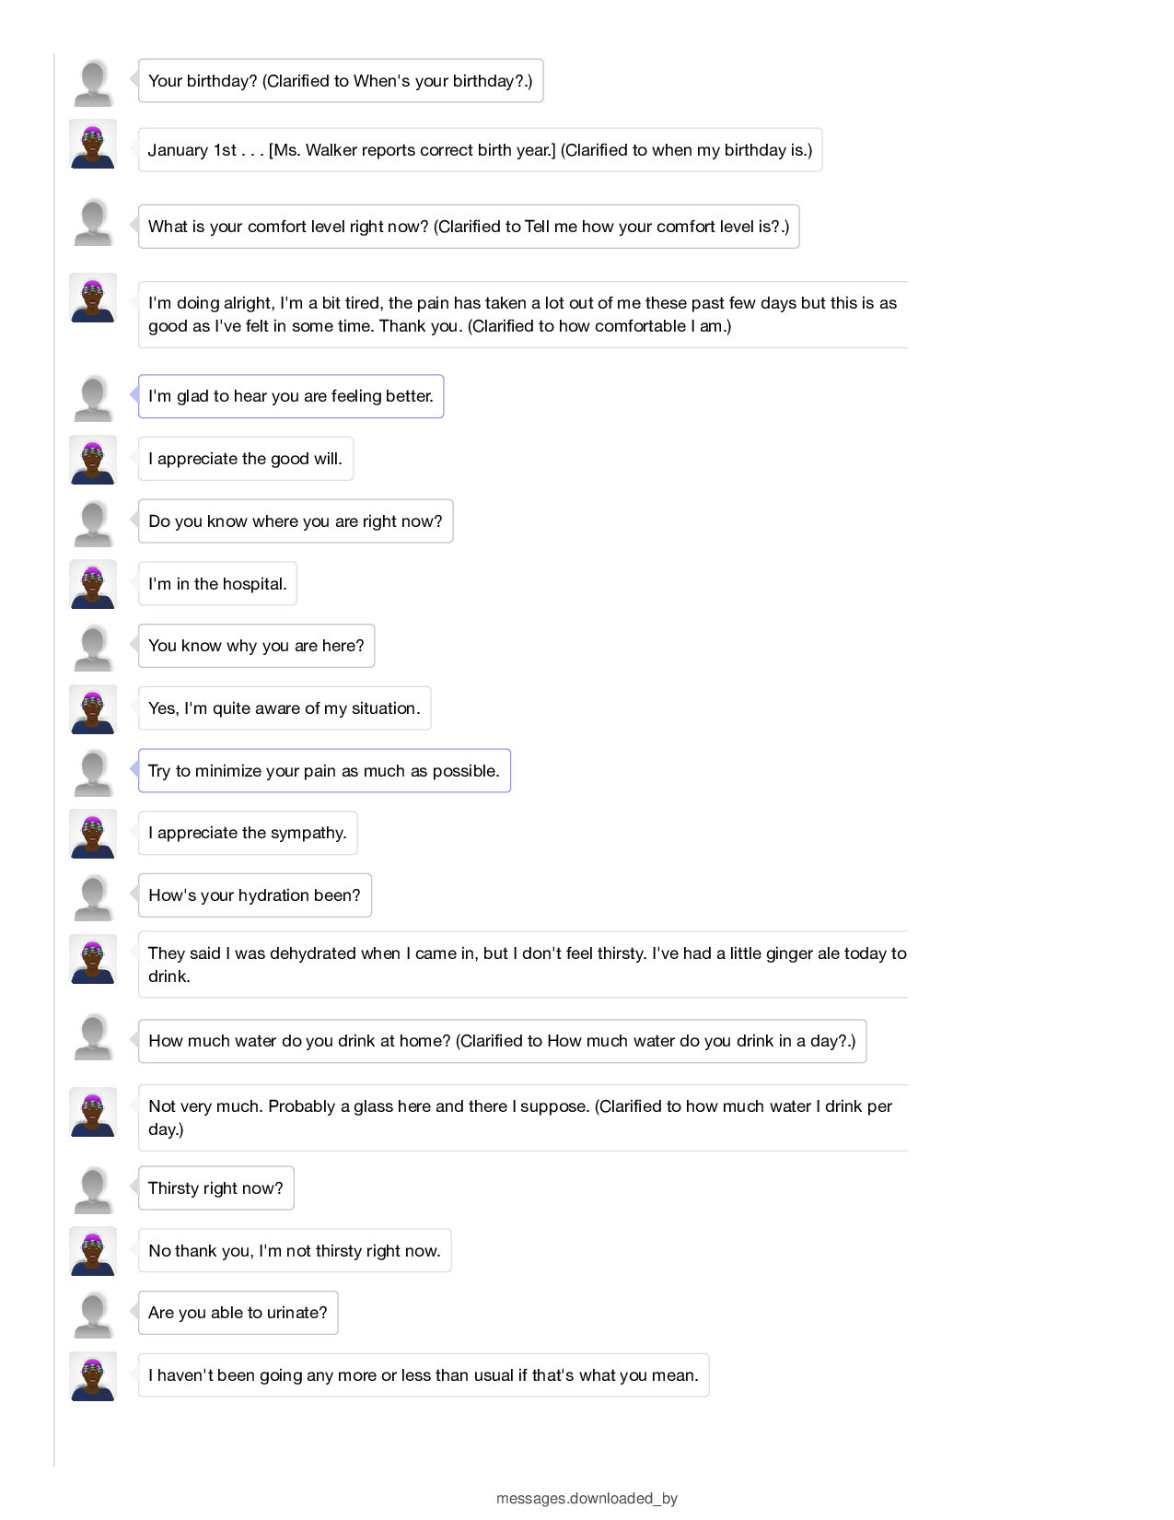Click the "Yes, I'm quite aware of my situation." reply
Image resolution: width=1174 pixels, height=1520 pixels.
(285, 708)
